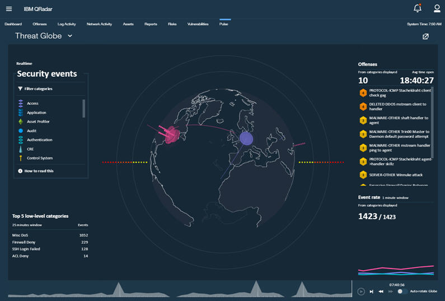Screen dimensions: 445x301
Task: Click the notifications bell icon
Action: coord(417,8)
